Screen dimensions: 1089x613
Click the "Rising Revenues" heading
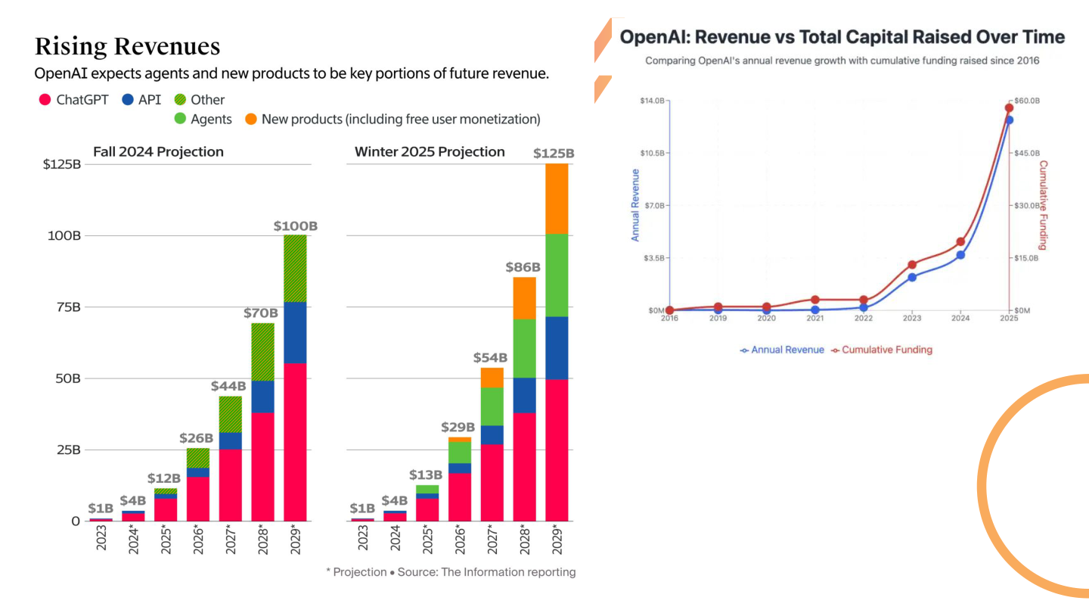128,46
